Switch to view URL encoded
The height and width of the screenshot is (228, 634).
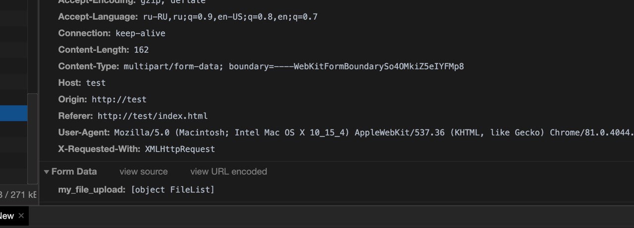click(x=228, y=172)
